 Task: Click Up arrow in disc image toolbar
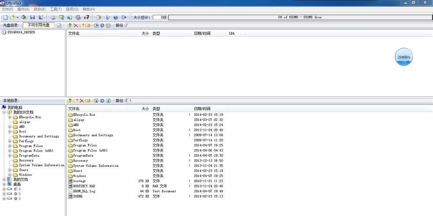pyautogui.click(x=70, y=25)
